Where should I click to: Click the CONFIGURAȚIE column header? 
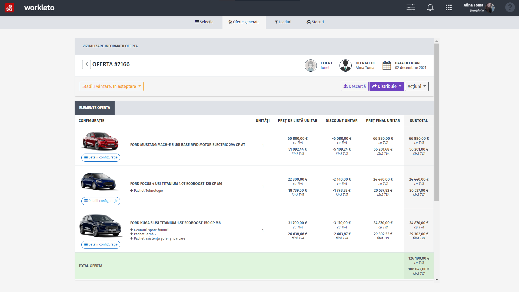coord(91,121)
